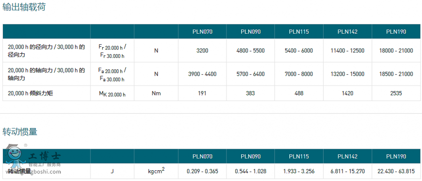Image resolution: width=422 pixels, height=181 pixels.
Task: Click the Nm unit cell
Action: pyautogui.click(x=156, y=94)
